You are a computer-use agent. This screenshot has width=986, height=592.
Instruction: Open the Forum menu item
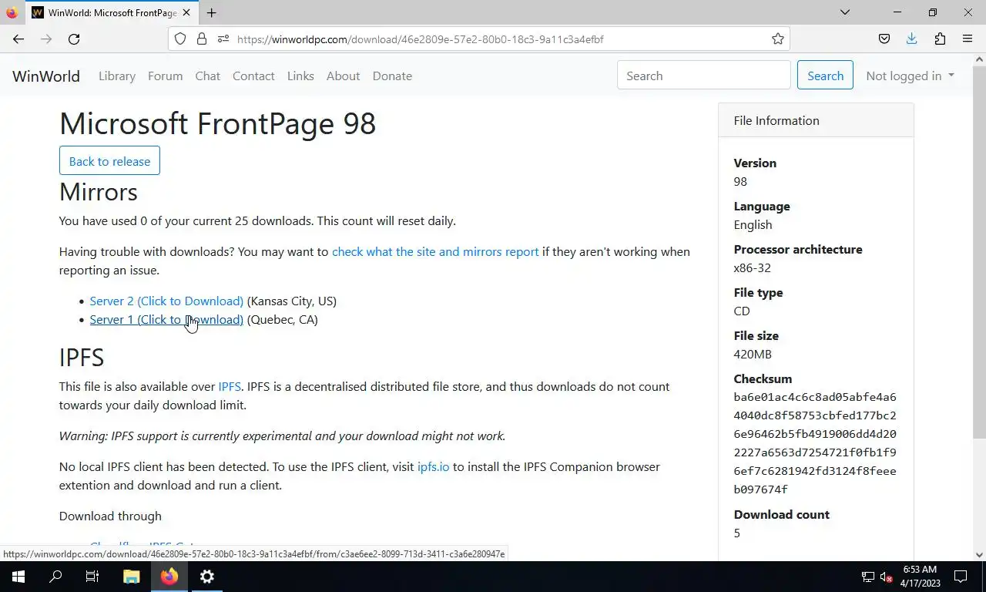[166, 76]
